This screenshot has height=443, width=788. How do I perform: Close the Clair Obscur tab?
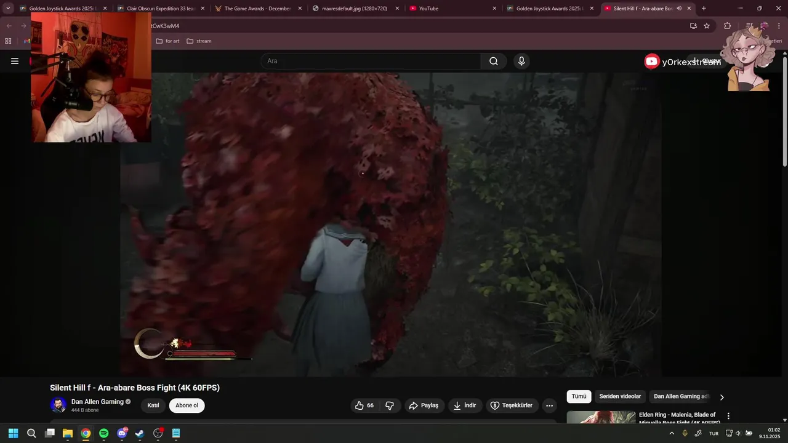point(203,9)
